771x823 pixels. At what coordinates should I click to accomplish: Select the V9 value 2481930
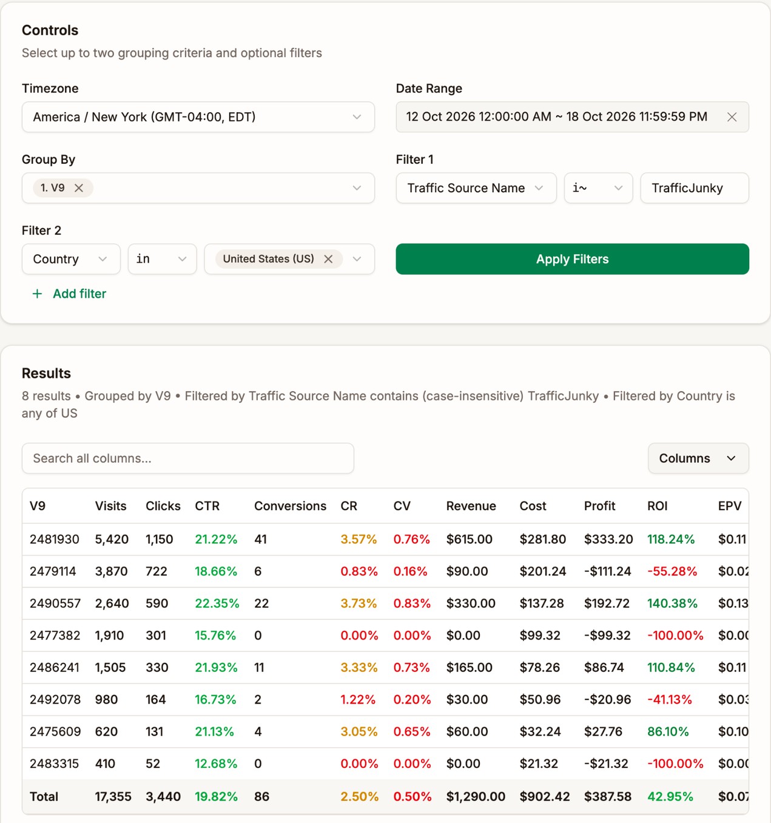[x=55, y=539]
